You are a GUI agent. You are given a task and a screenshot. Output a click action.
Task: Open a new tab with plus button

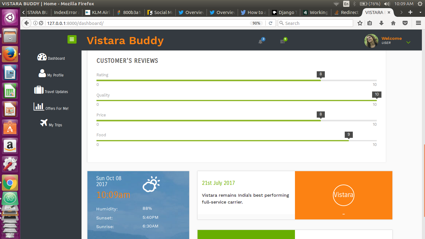click(410, 12)
